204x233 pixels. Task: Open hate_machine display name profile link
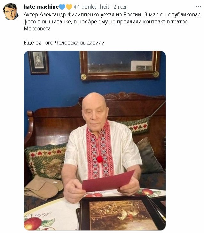click(x=41, y=7)
